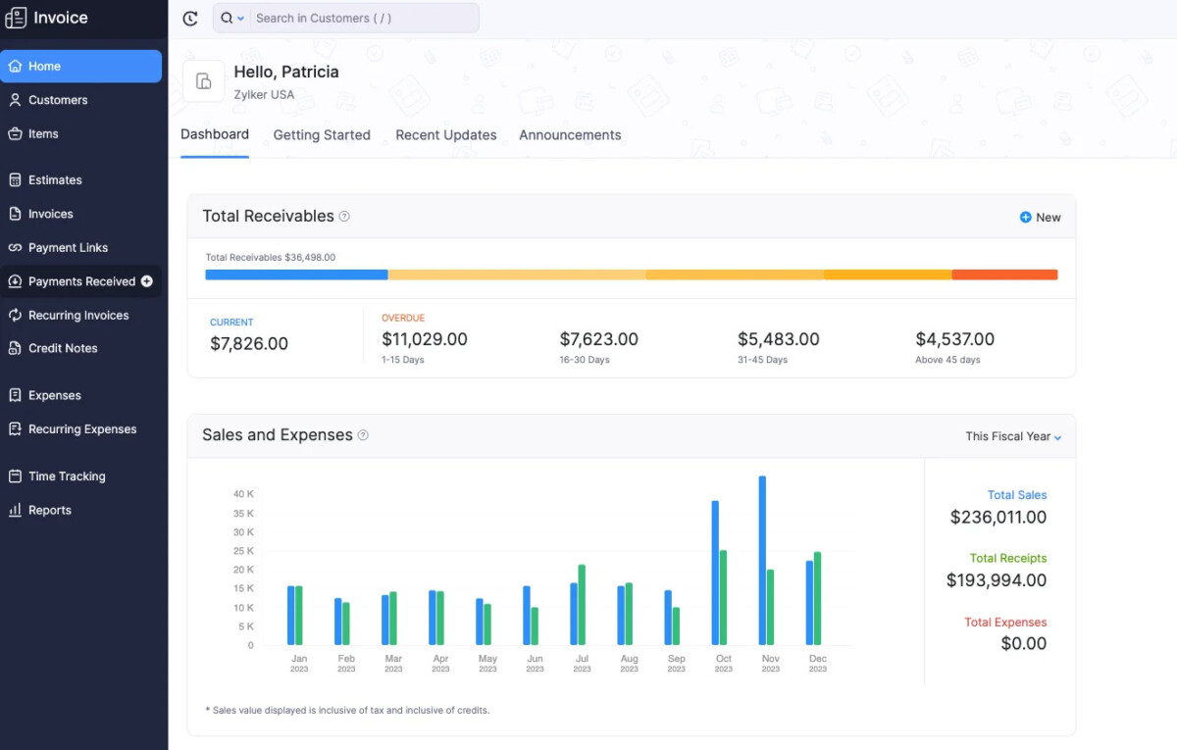Expand the search scope dropdown arrow
The width and height of the screenshot is (1177, 750).
241,19
